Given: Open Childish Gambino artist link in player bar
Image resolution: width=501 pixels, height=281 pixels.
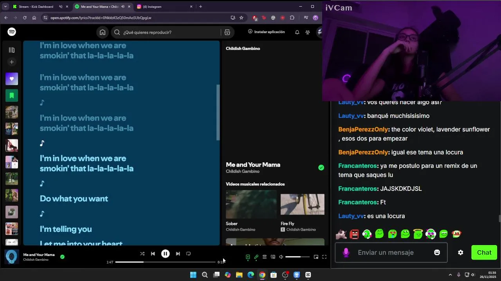Looking at the screenshot, I should click(36, 260).
